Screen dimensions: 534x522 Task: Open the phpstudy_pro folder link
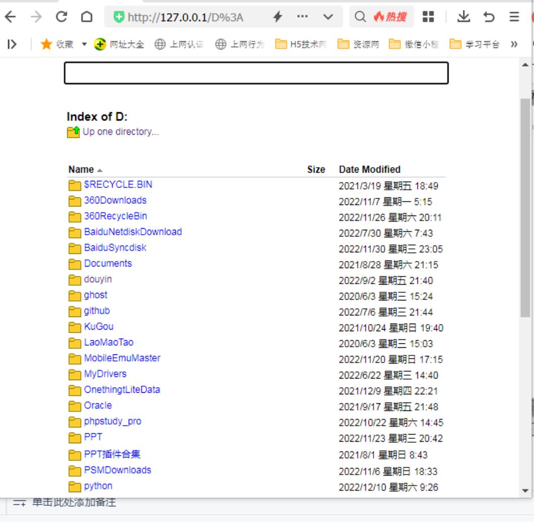tap(113, 421)
